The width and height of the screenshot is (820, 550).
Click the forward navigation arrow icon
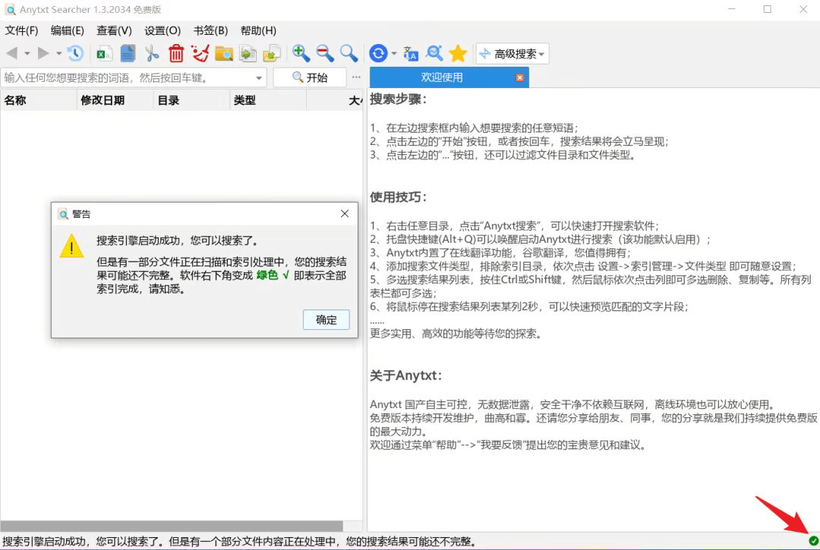click(43, 53)
